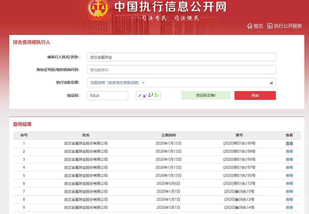Viewport: 309px width, 214px height.
Task: Open 查看 link for case 鄂01执197号
Action: [x=289, y=167]
